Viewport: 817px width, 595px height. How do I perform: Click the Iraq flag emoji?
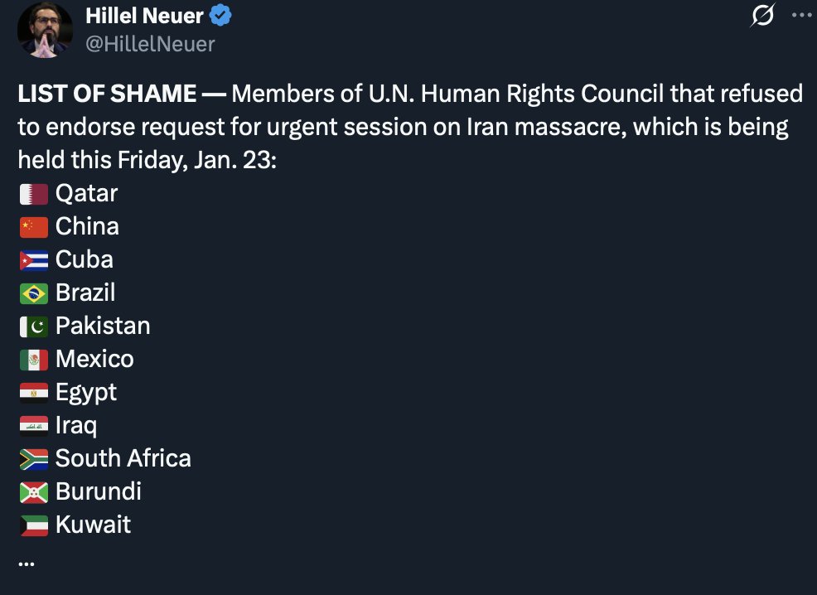pos(33,426)
